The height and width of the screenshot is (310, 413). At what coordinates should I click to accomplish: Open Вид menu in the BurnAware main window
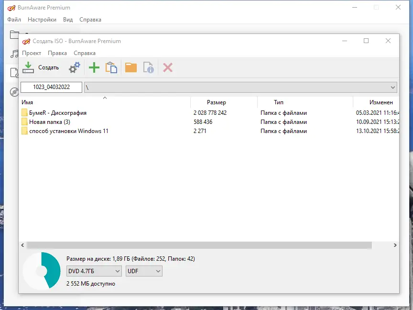[68, 20]
